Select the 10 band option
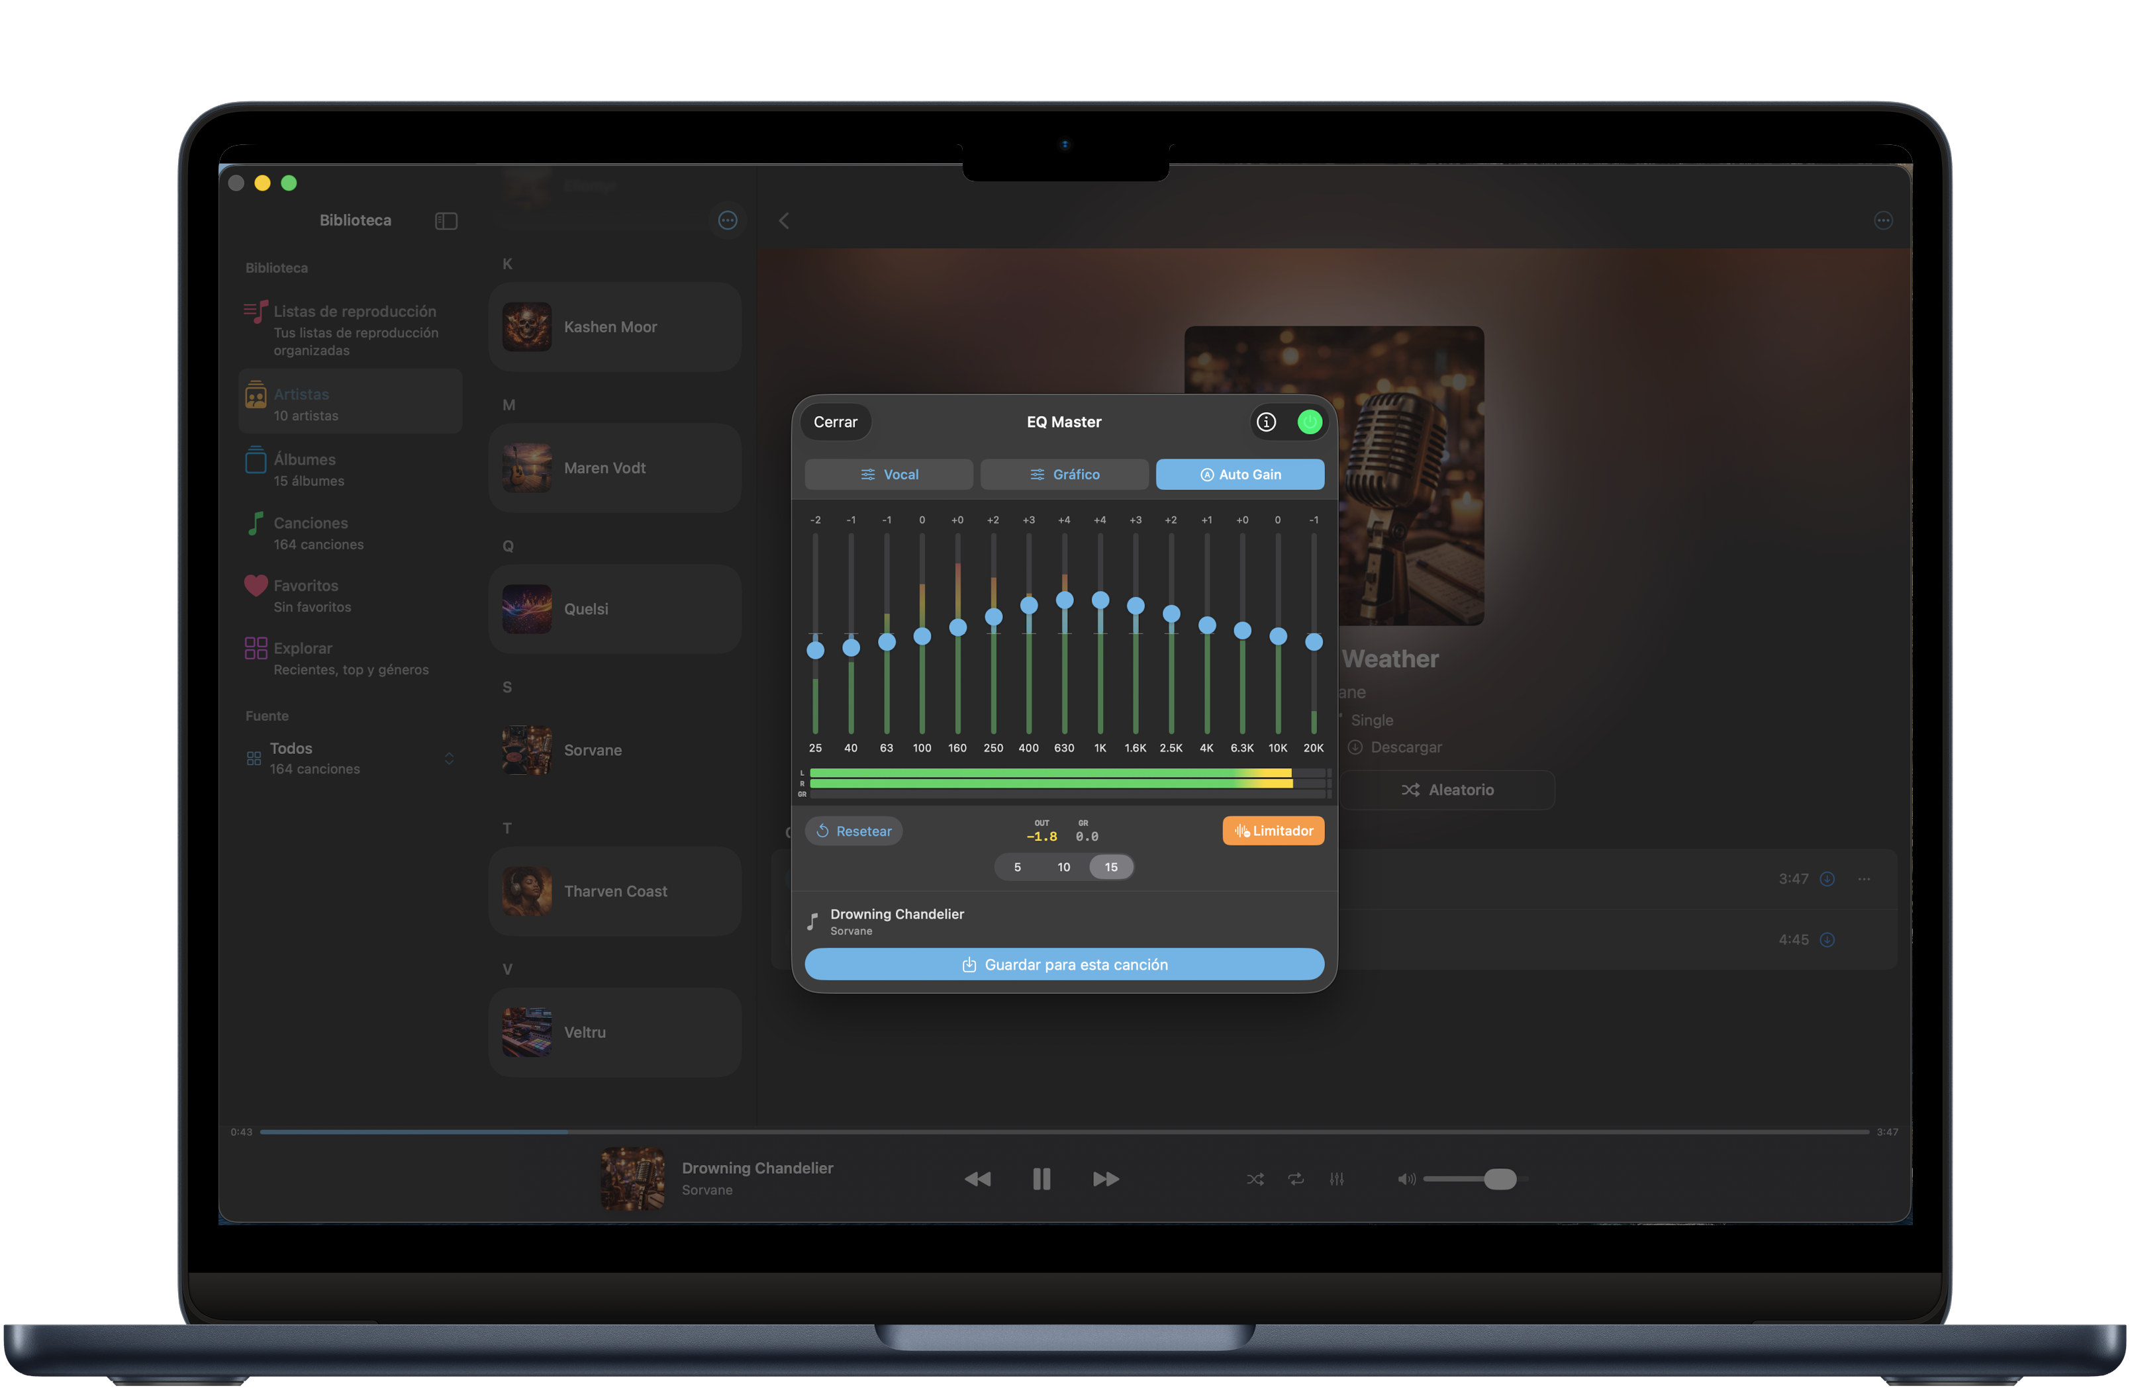The width and height of the screenshot is (2132, 1390). point(1063,867)
